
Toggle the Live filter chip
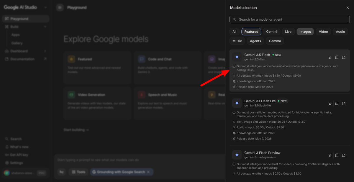tap(288, 32)
